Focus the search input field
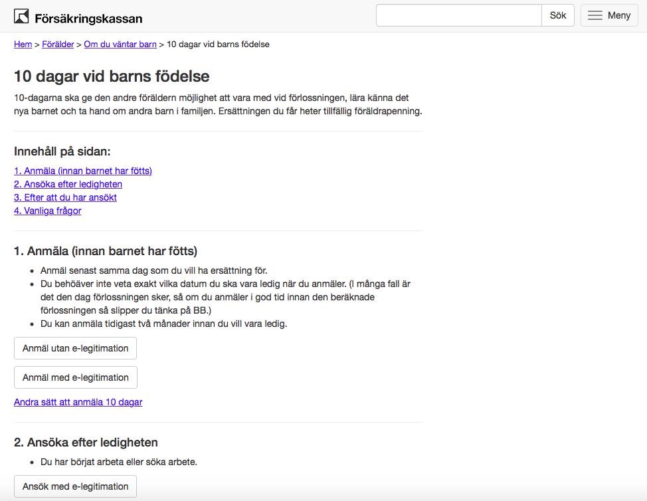This screenshot has width=647, height=501. [x=458, y=15]
